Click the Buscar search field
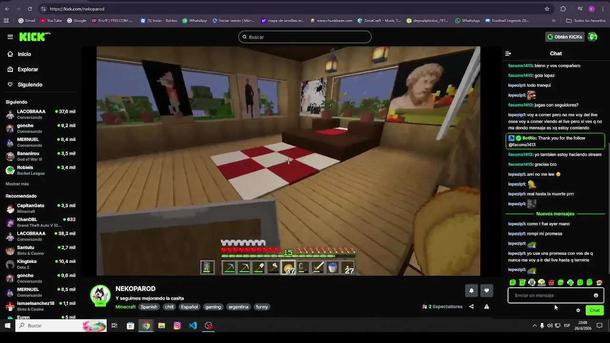 point(305,37)
